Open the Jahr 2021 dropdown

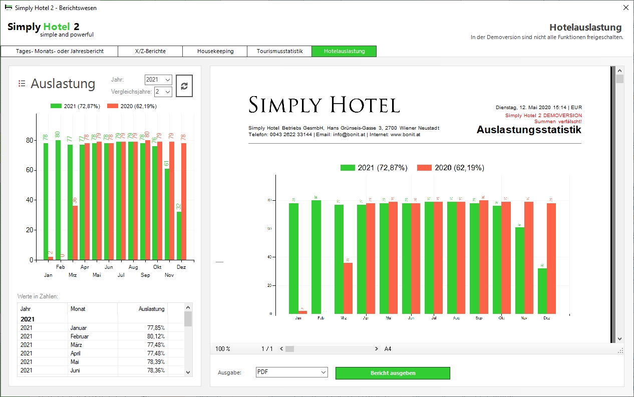158,80
